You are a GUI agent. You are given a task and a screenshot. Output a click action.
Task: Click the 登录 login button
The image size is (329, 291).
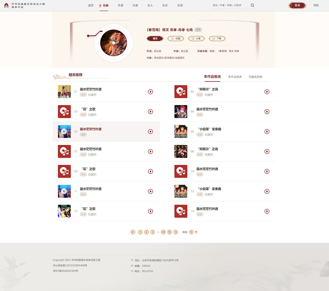(297, 6)
